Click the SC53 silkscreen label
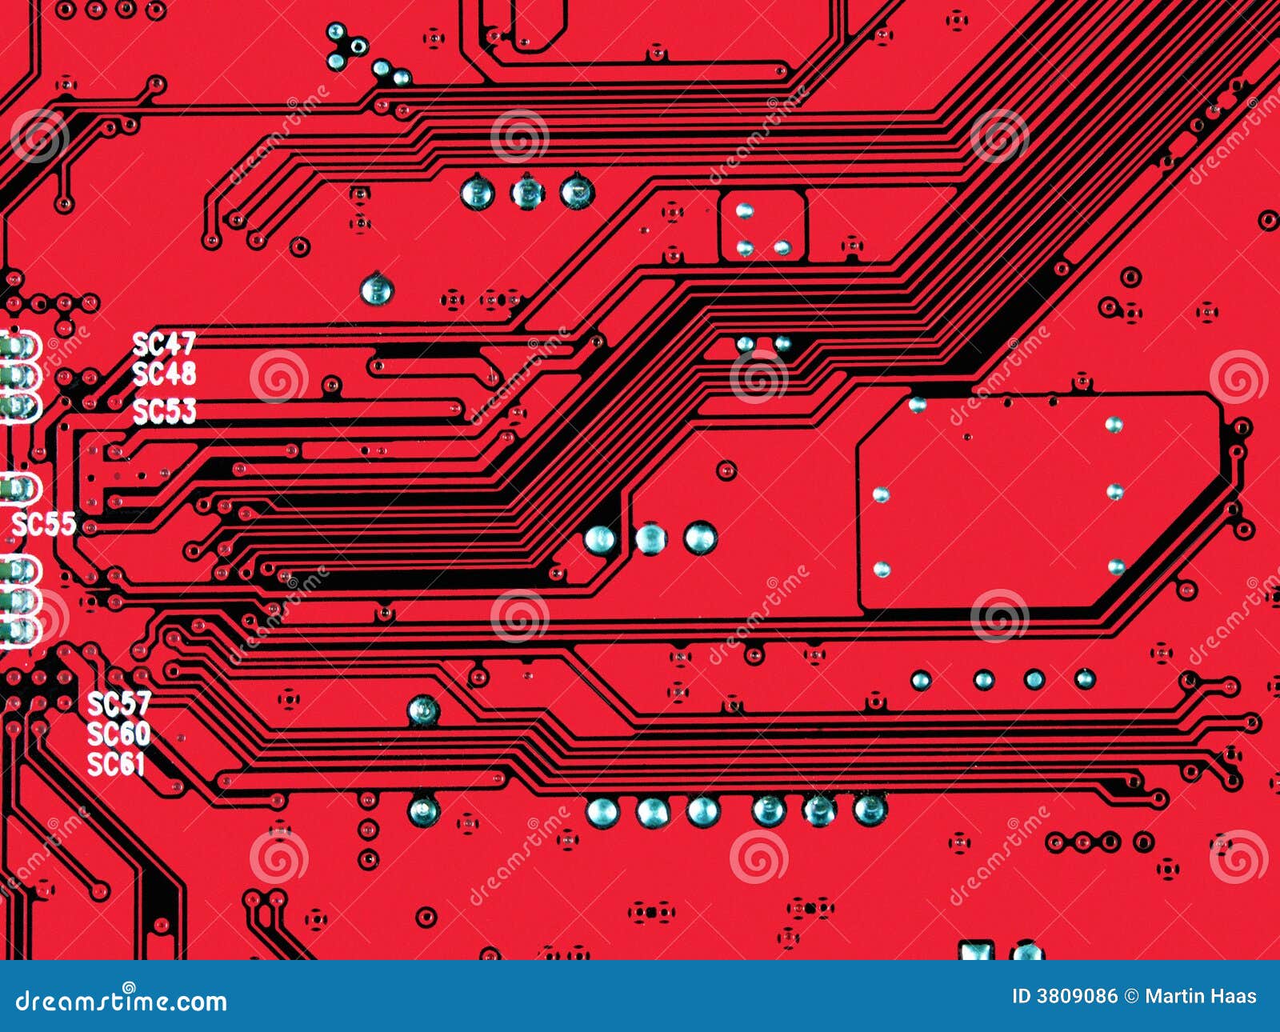The width and height of the screenshot is (1280, 1032). click(166, 410)
